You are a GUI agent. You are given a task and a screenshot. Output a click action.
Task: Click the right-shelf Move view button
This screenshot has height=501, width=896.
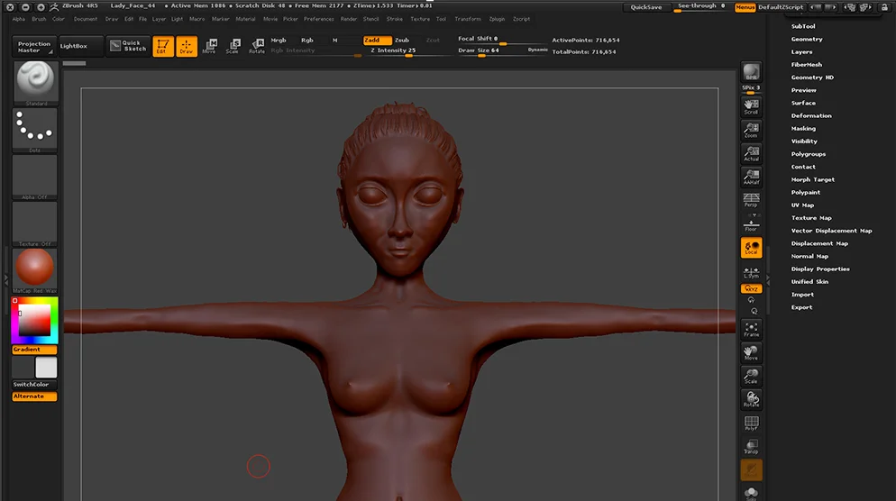pyautogui.click(x=751, y=352)
